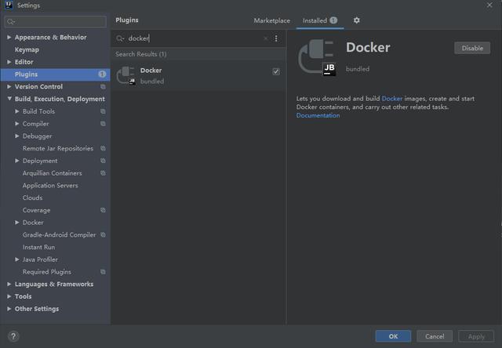The width and height of the screenshot is (502, 348).
Task: Confirm settings with OK button
Action: [x=393, y=336]
